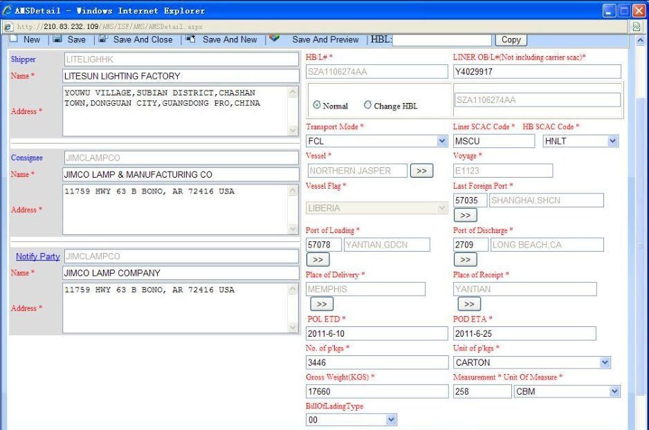The image size is (649, 430).
Task: Click Save in the toolbar
Action: [77, 39]
